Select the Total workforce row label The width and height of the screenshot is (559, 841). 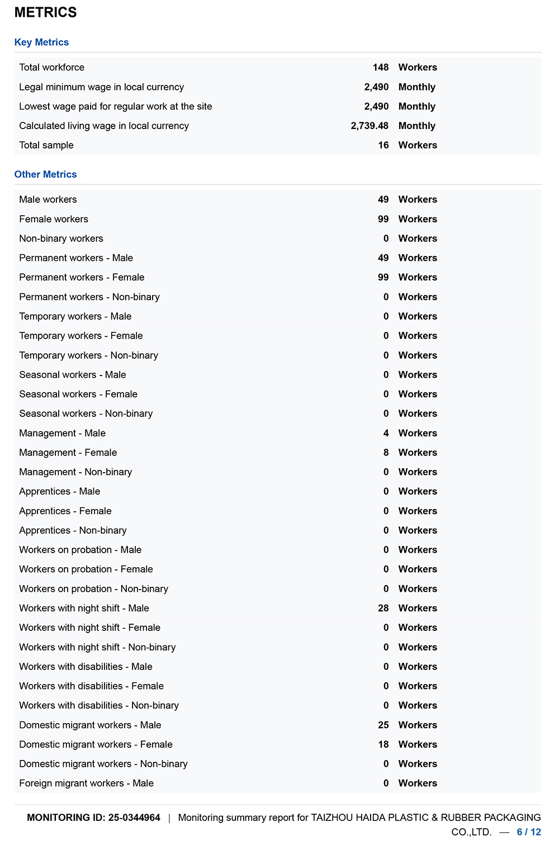[51, 68]
